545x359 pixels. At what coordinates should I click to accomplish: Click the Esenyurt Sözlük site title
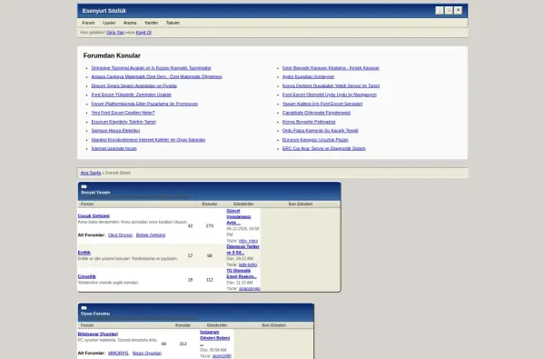pos(104,11)
